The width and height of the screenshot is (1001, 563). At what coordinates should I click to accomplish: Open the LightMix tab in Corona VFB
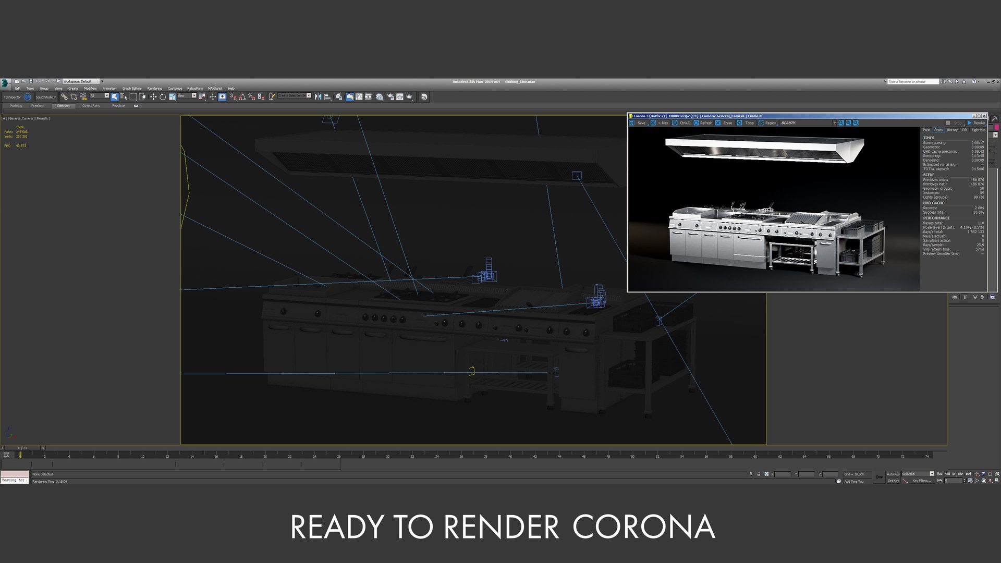(x=978, y=130)
